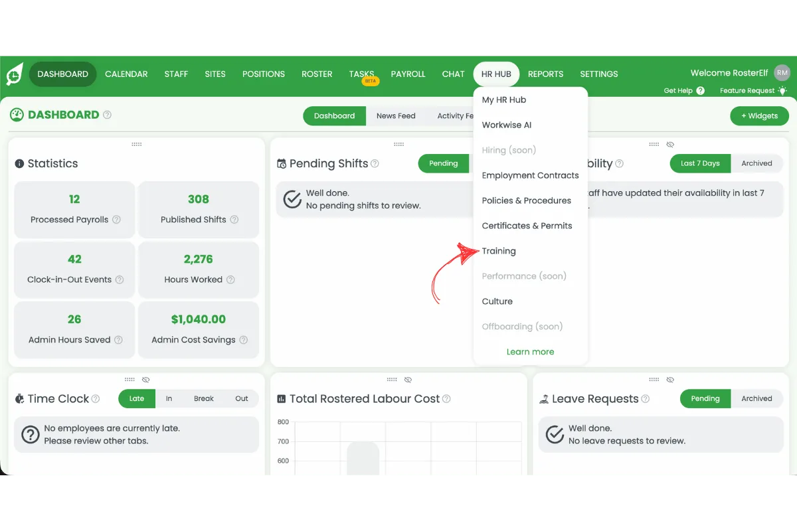
Task: Open STAFF in top navigation
Action: point(176,74)
